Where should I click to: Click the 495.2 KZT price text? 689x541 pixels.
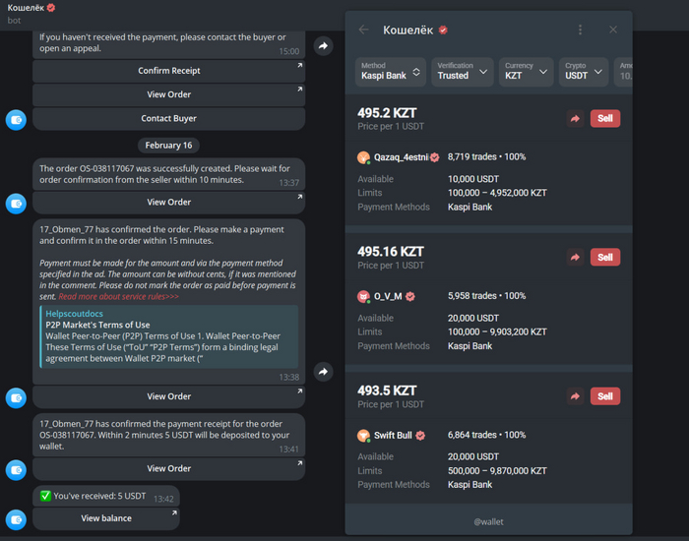tap(387, 113)
